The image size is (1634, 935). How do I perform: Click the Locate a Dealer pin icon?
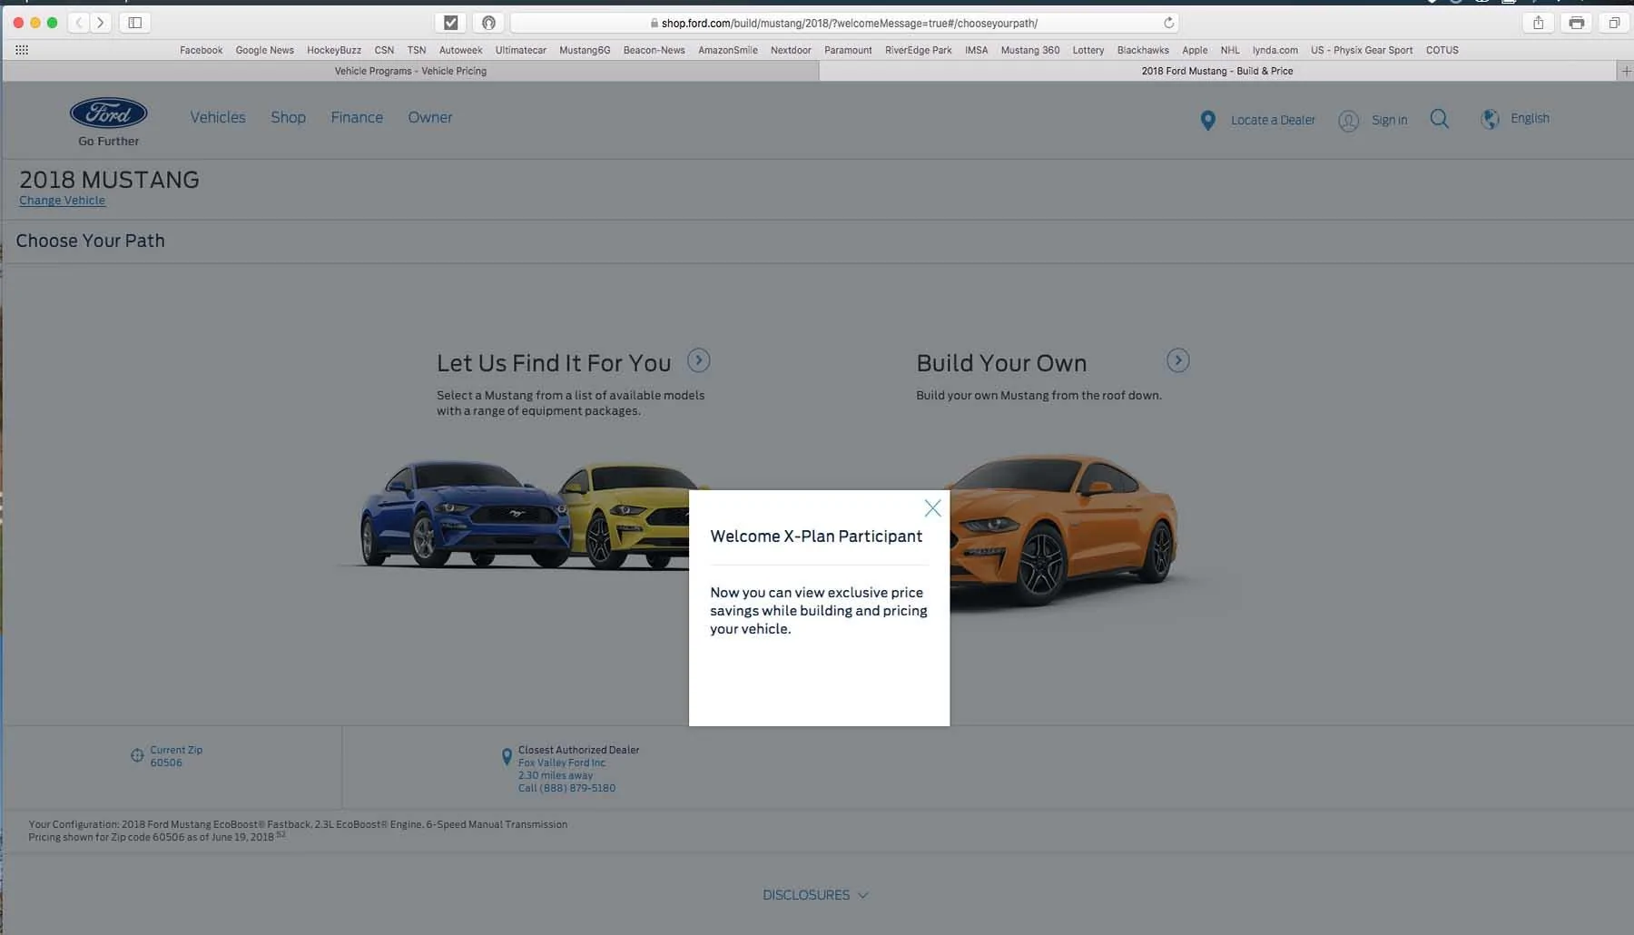pyautogui.click(x=1207, y=120)
